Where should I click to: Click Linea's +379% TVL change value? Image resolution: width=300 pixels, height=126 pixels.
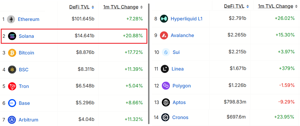pos(287,68)
